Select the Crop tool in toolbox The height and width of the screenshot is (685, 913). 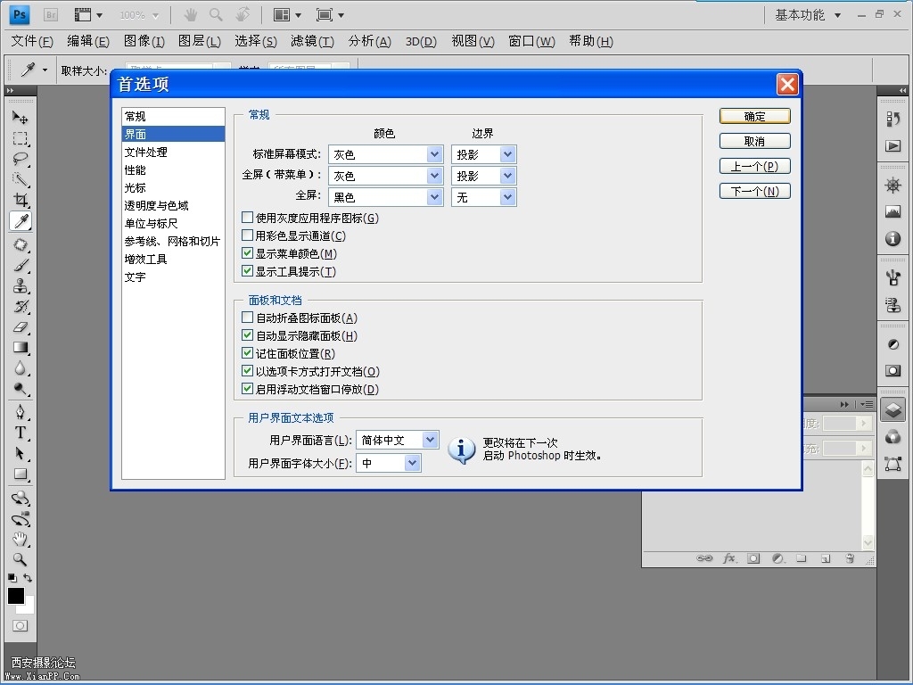point(20,201)
